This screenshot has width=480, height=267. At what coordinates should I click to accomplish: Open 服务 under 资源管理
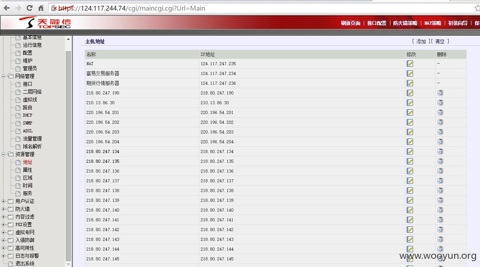(x=27, y=193)
